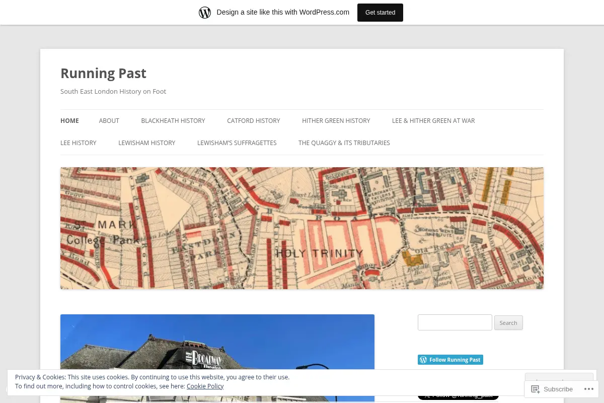Click the Search button

[508, 323]
